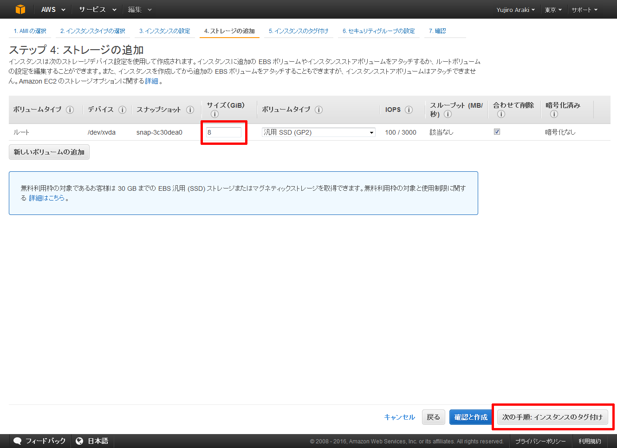The image size is (617, 448).
Task: Go to step 7 確認 tab
Action: 437,31
